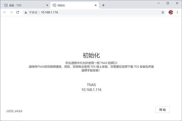Open the user profile avatar

coord(171,12)
